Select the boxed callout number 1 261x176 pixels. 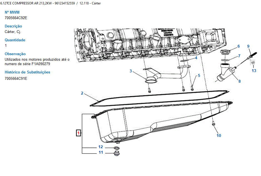point(79,133)
